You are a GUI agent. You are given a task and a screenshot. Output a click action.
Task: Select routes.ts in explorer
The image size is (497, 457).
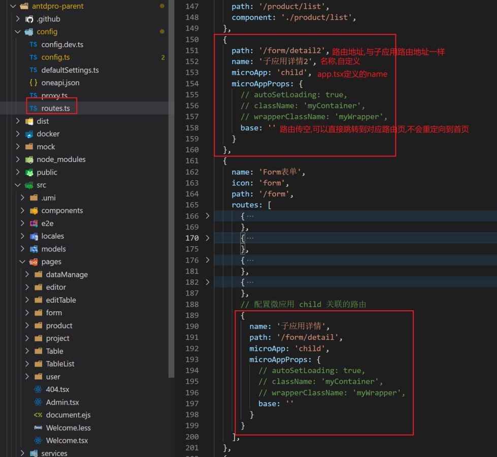(x=55, y=108)
